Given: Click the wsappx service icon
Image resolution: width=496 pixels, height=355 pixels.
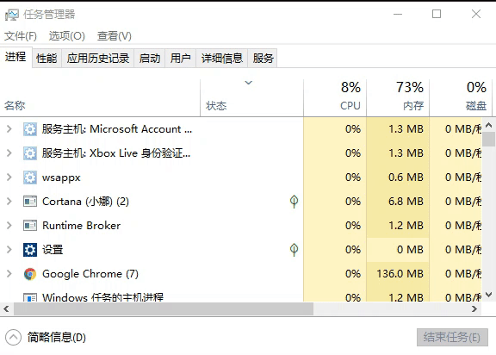Looking at the screenshot, I should pyautogui.click(x=30, y=177).
